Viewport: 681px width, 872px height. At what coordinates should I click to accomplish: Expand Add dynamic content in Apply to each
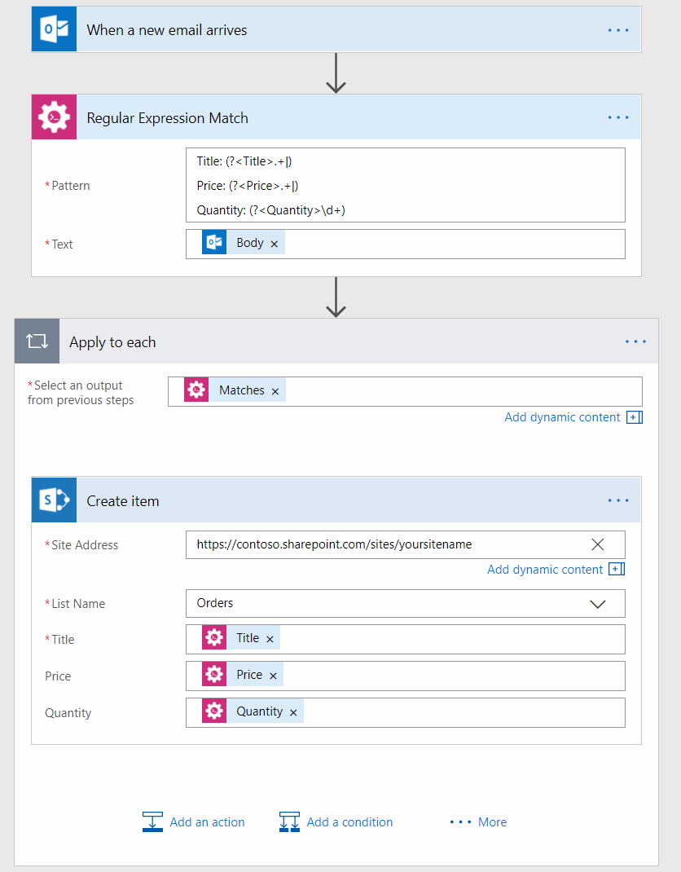click(562, 416)
